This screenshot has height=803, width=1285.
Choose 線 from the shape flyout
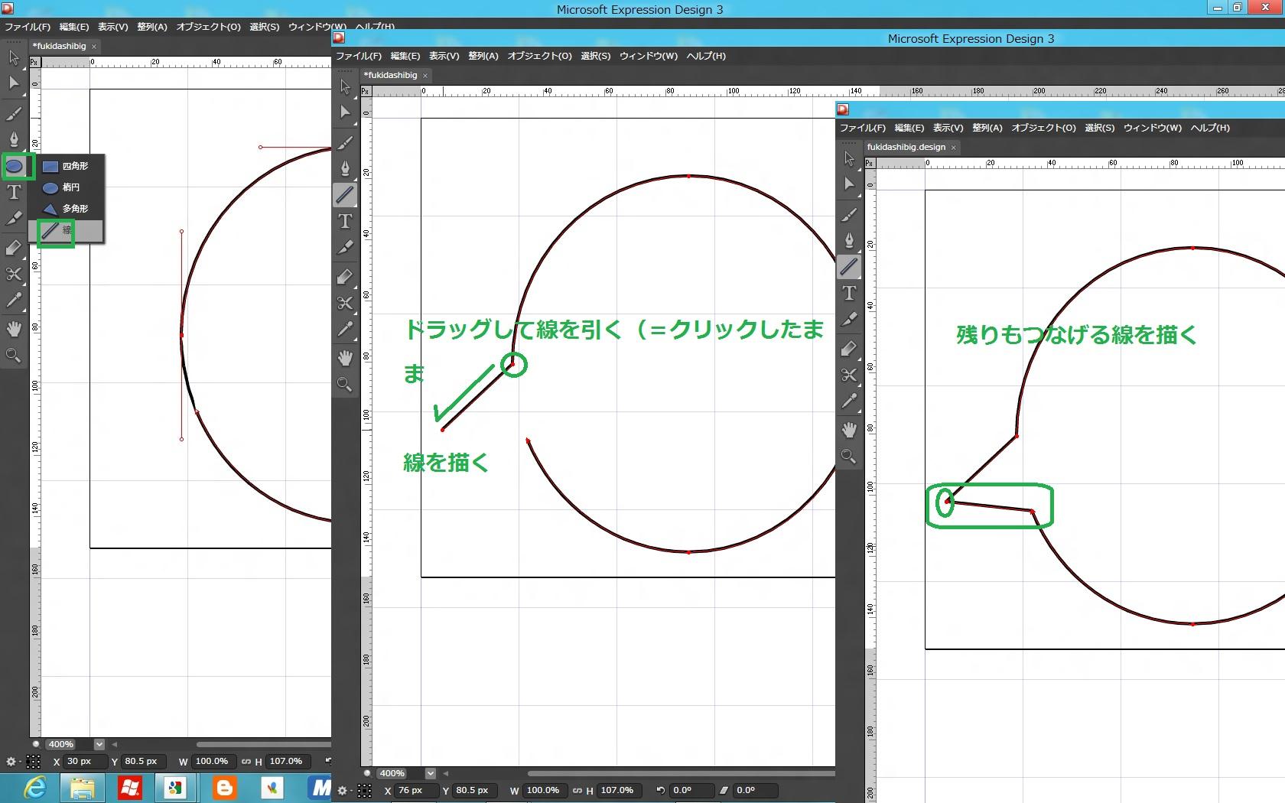pyautogui.click(x=67, y=230)
